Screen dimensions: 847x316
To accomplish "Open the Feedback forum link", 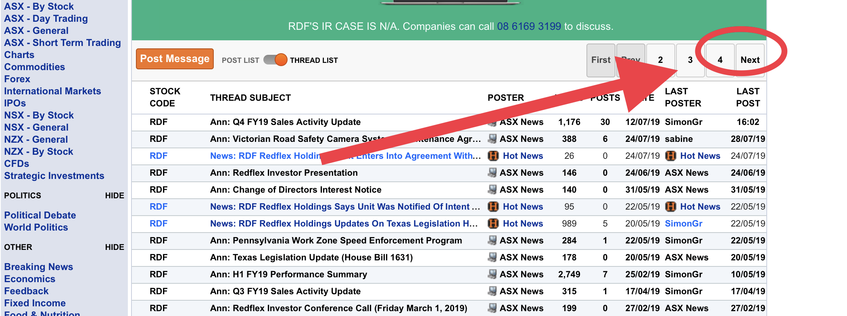I will (26, 291).
